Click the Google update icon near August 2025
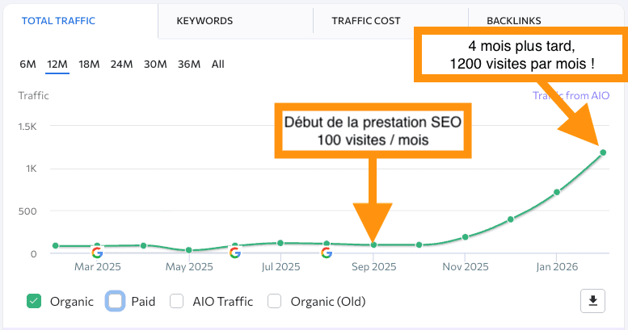This screenshot has width=628, height=330. click(x=327, y=253)
